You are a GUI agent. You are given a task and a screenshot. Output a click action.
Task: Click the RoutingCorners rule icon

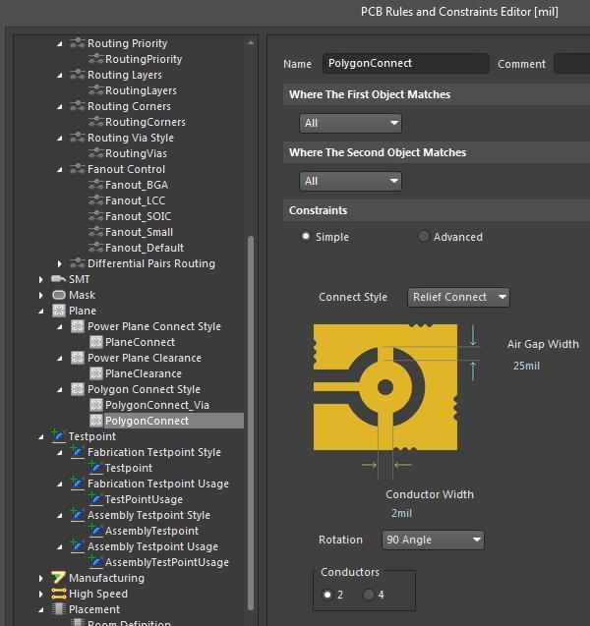point(95,122)
